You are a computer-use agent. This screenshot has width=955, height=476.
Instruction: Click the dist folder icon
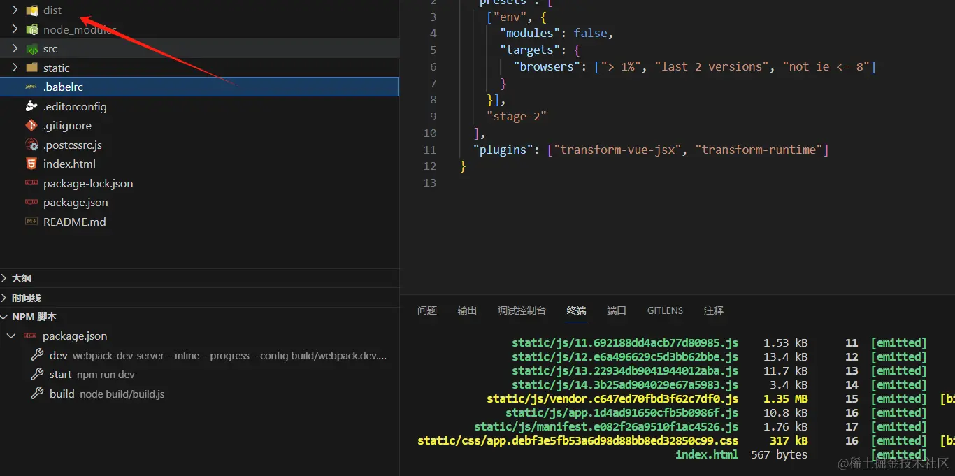click(x=31, y=10)
